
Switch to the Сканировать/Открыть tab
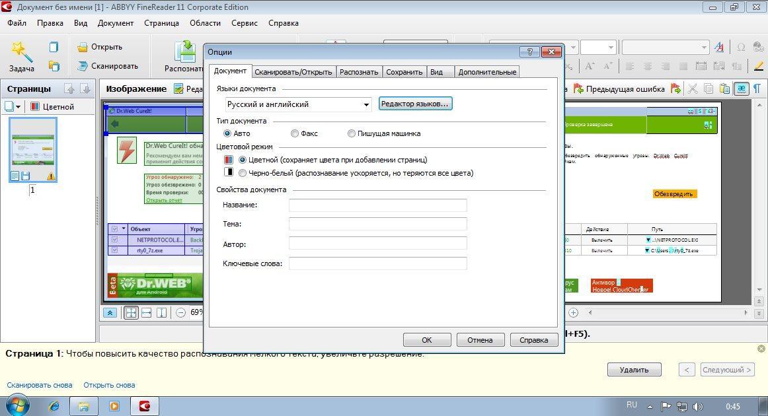293,72
